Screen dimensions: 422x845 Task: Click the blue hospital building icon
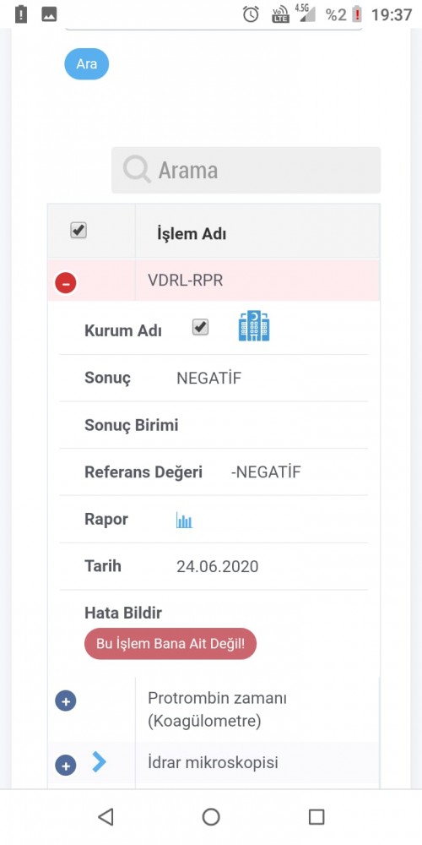point(254,325)
